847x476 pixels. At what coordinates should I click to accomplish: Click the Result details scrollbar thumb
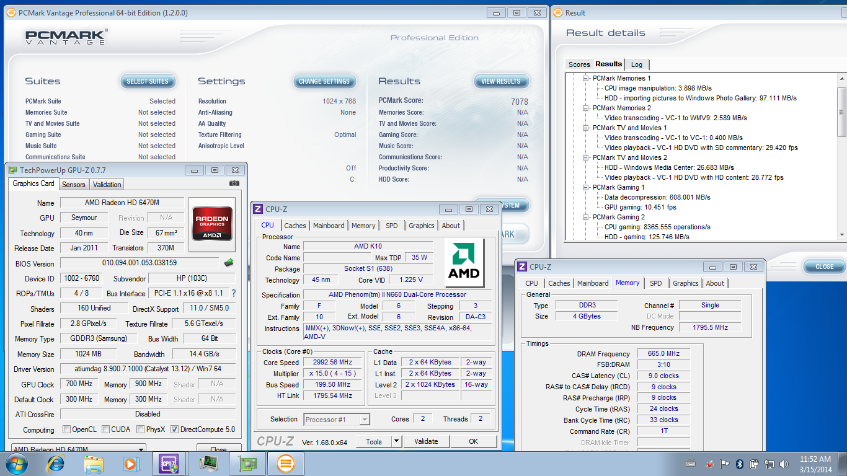tap(841, 112)
